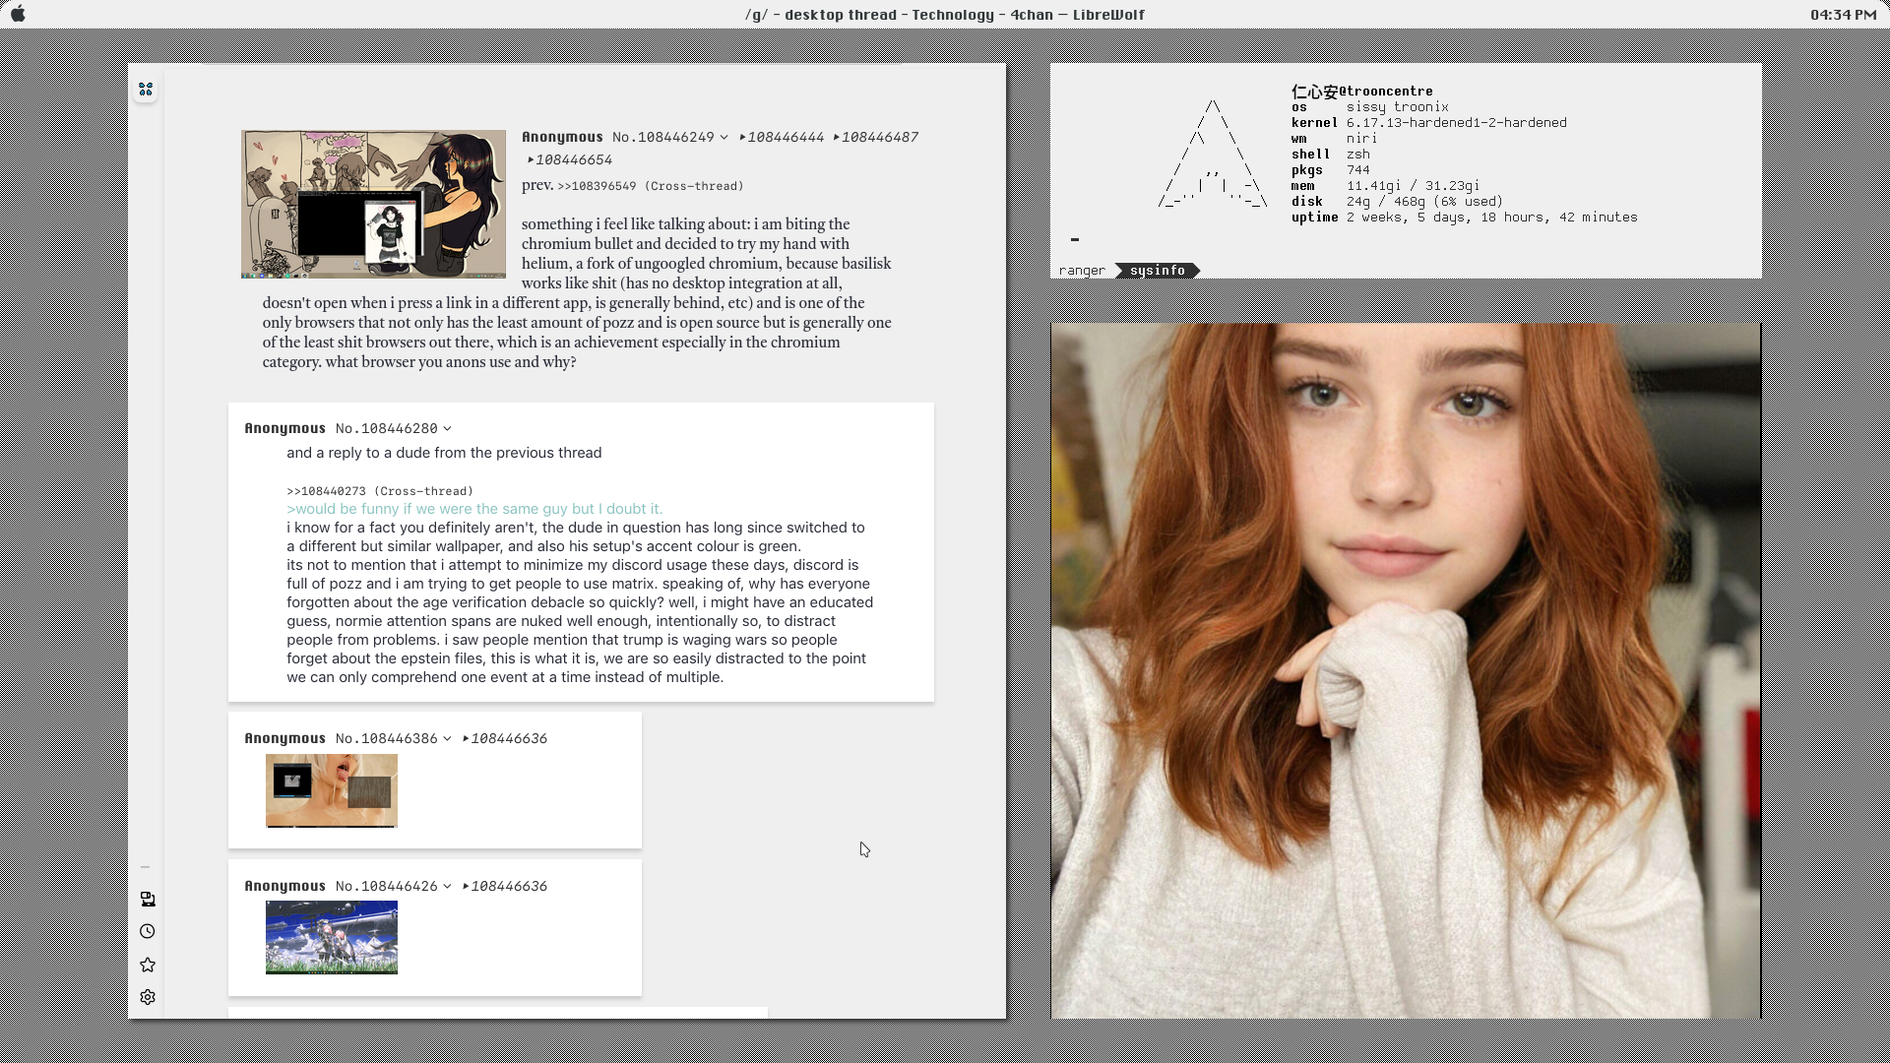Click the Apple logo in menu bar
Image resolution: width=1890 pixels, height=1063 pixels.
[18, 15]
